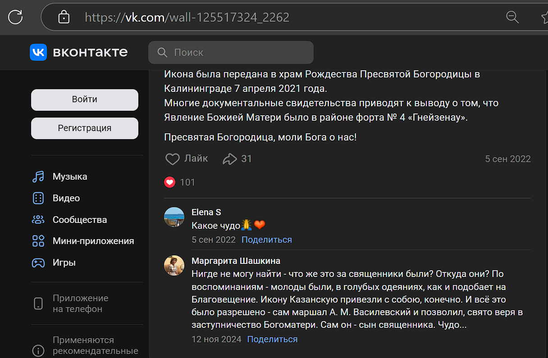
Task: Open the red heart reactions list
Action: point(170,182)
